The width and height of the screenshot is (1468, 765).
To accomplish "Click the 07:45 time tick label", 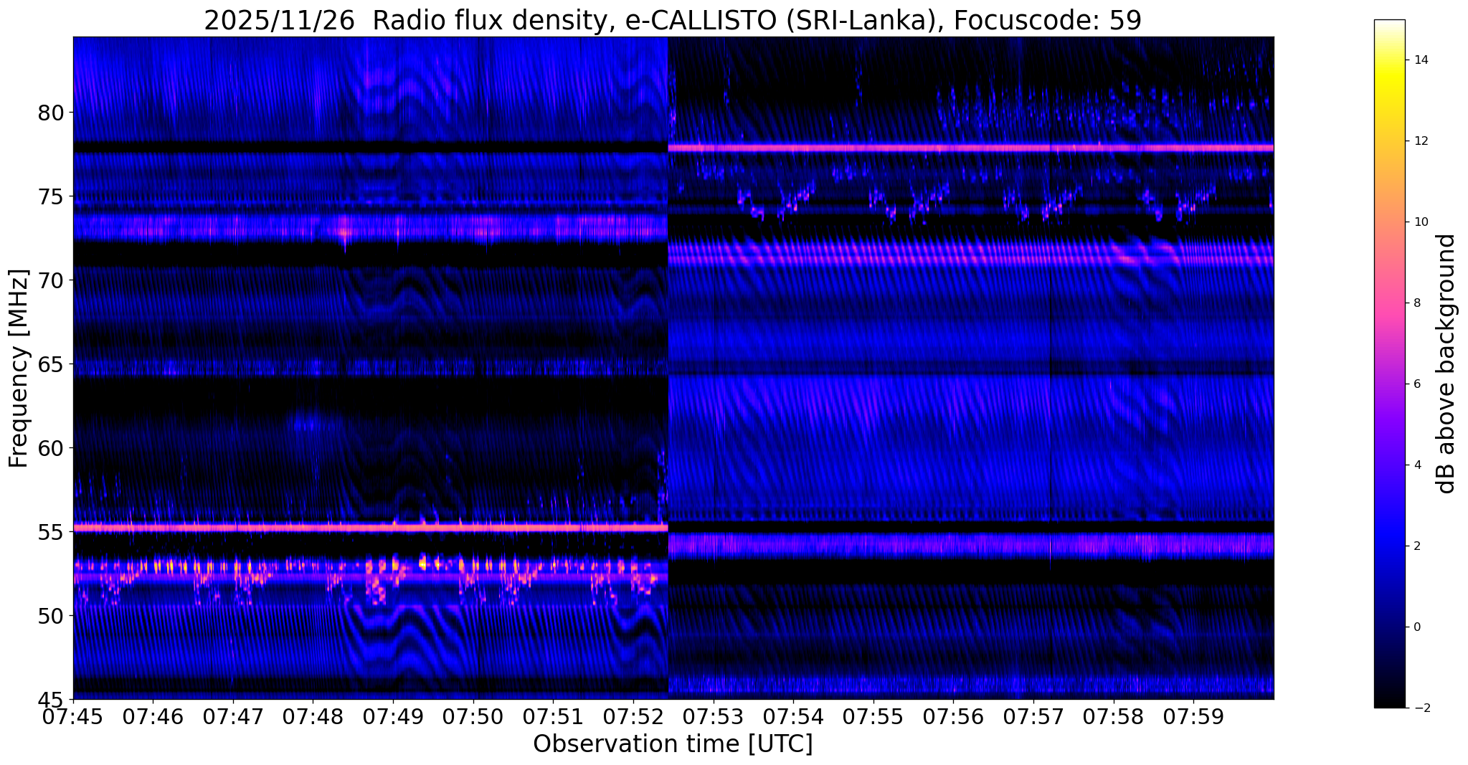I will 73,716.
